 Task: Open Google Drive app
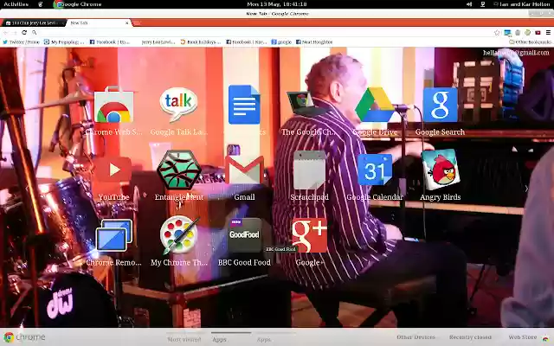pyautogui.click(x=375, y=105)
